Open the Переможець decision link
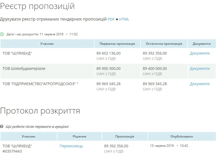The image size is (216, 156). (x=71, y=146)
